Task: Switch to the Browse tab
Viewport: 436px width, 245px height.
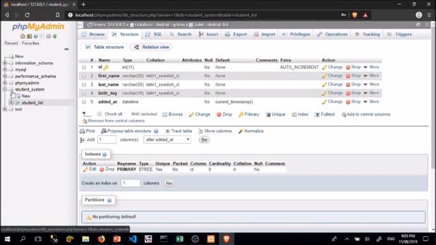Action: click(x=93, y=34)
